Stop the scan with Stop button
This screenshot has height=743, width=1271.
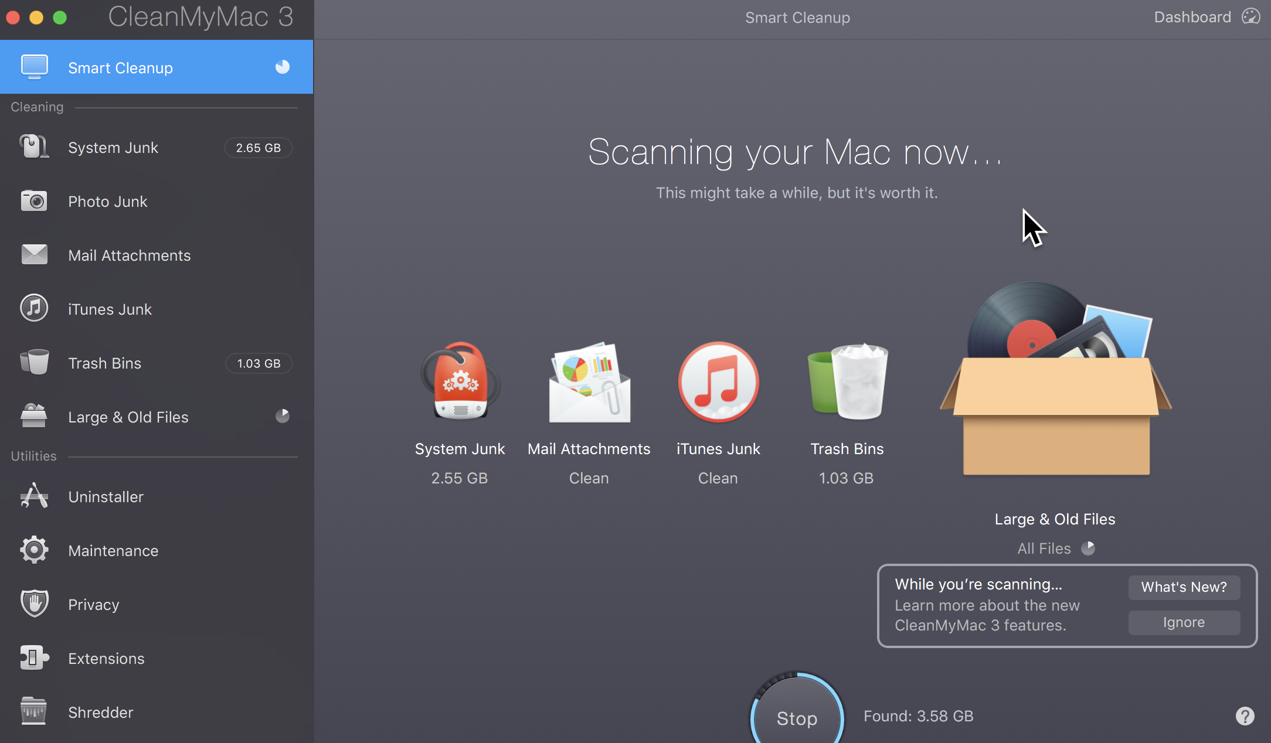(797, 718)
